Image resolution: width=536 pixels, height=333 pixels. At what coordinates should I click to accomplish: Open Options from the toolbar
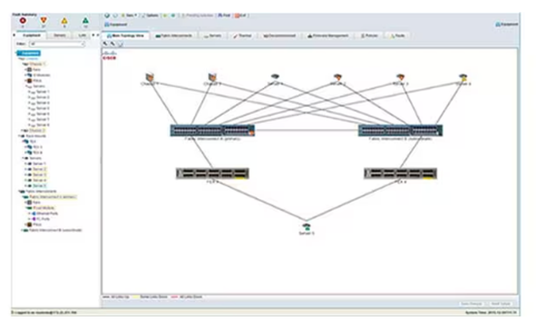(x=150, y=16)
